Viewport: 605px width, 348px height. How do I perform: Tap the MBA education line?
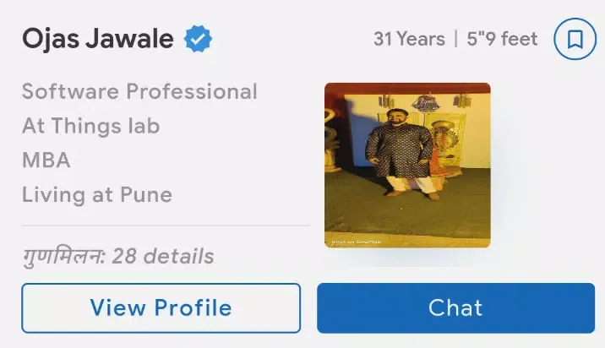pyautogui.click(x=46, y=160)
